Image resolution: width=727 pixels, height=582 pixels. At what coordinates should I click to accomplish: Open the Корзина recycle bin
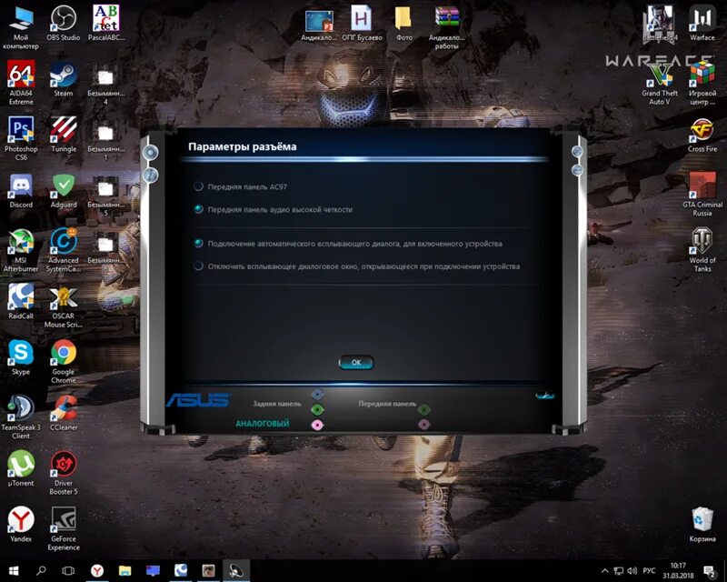(702, 525)
